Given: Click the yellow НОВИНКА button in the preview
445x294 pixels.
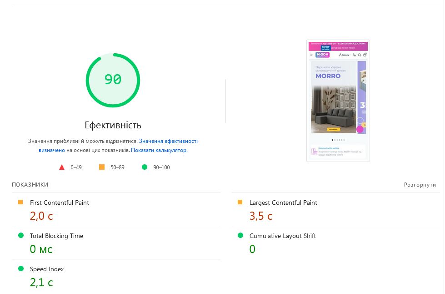Looking at the screenshot, I should click(x=334, y=130).
